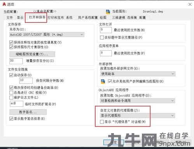Open the 三维建模 tab
This screenshot has width=194, height=149.
coord(119,17)
